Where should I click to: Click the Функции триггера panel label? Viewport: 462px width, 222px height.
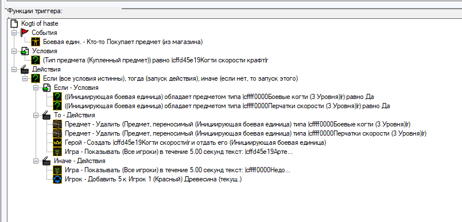35,11
